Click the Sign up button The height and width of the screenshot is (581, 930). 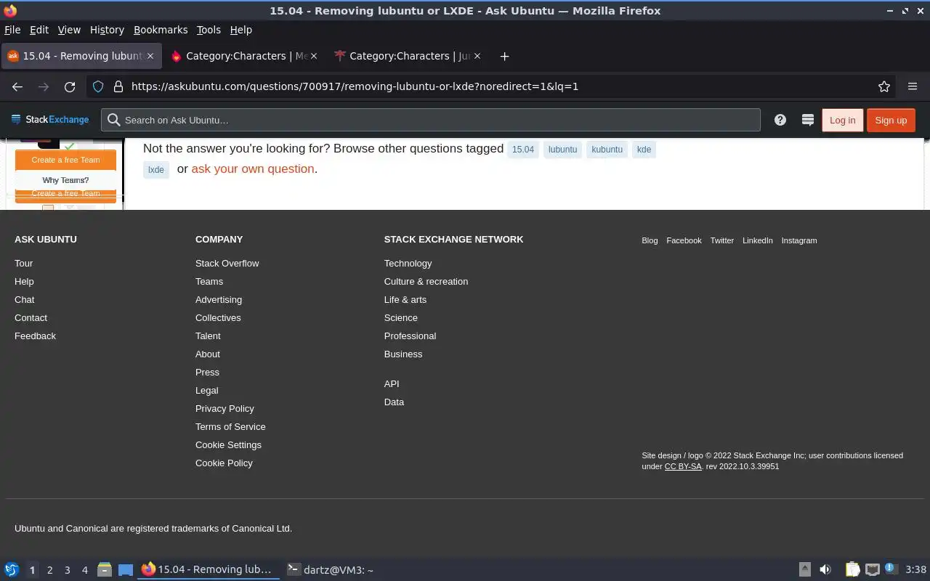pos(891,120)
